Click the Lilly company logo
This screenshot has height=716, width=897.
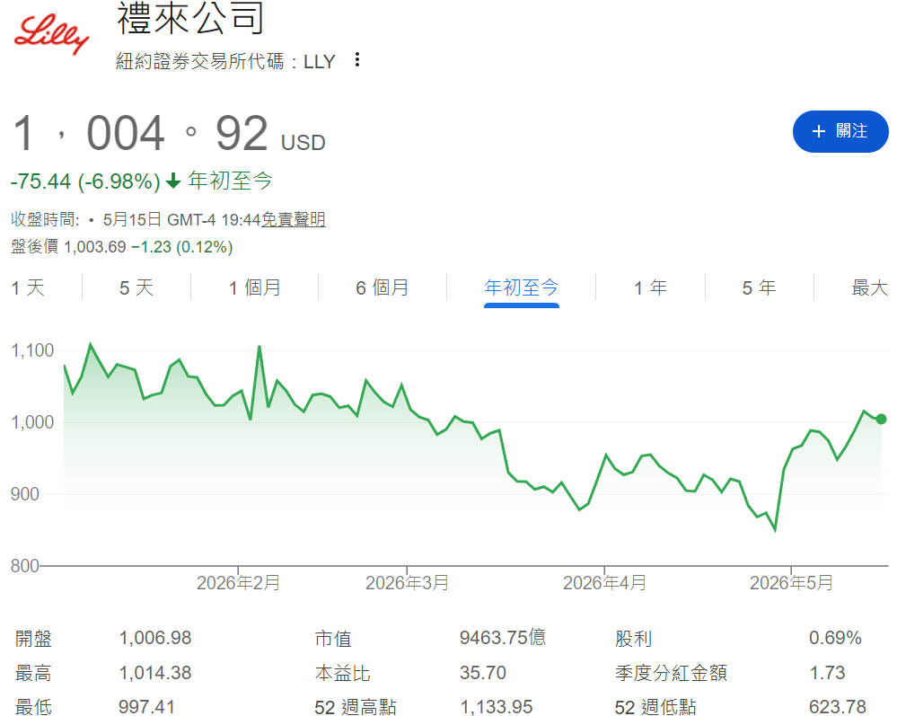[51, 35]
